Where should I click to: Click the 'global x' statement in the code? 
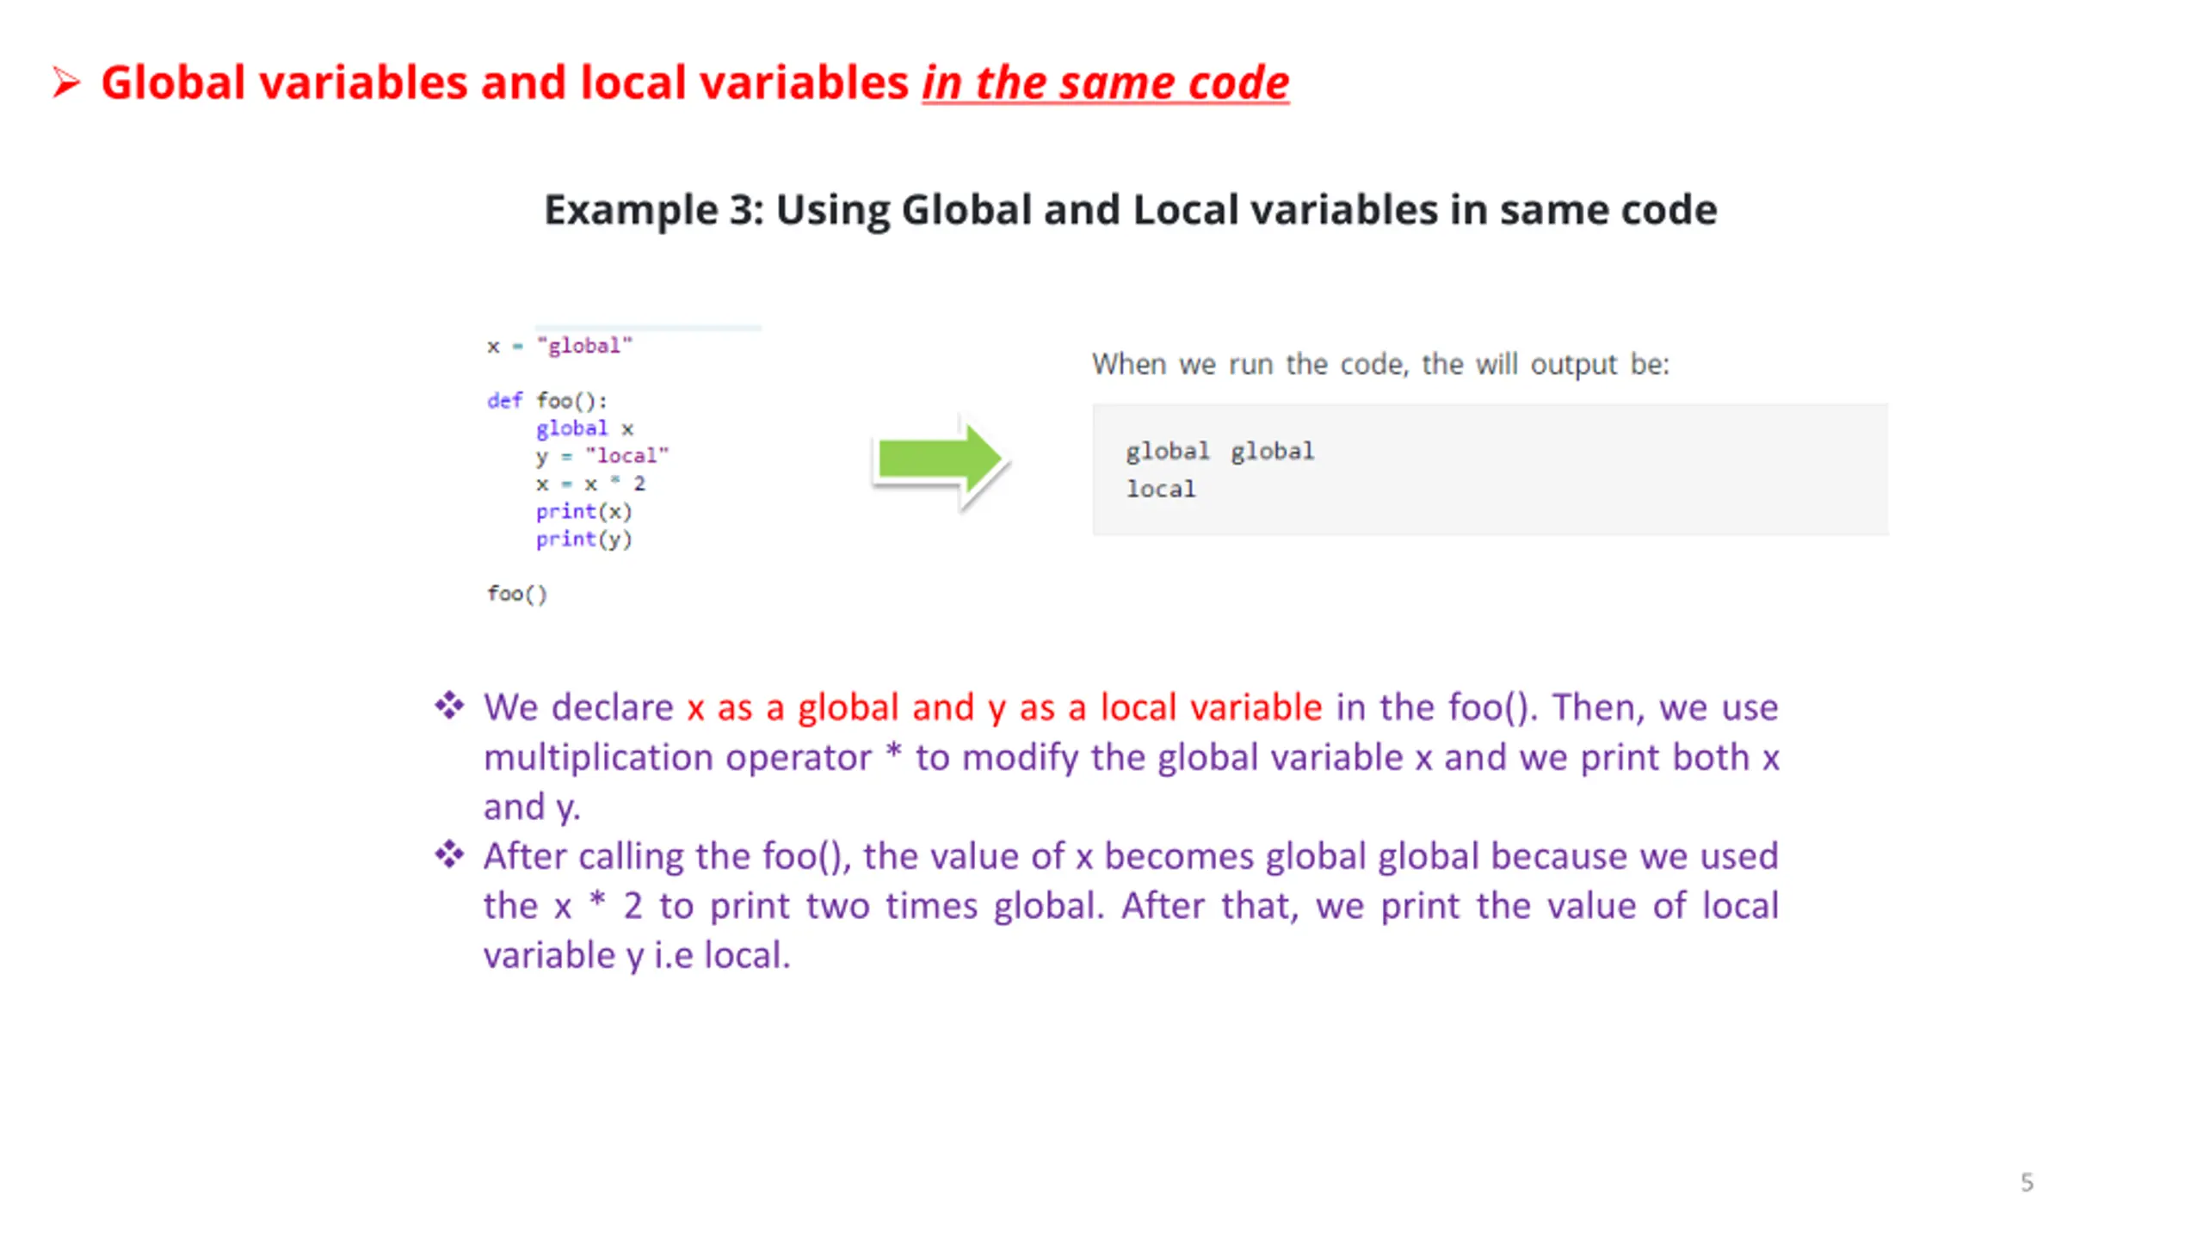point(584,428)
